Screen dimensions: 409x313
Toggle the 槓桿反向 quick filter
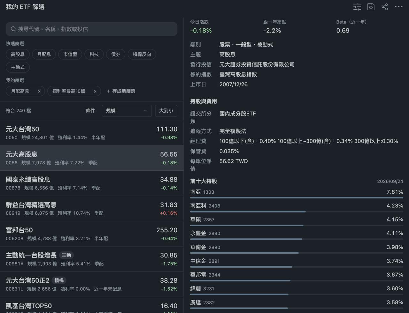tap(142, 54)
